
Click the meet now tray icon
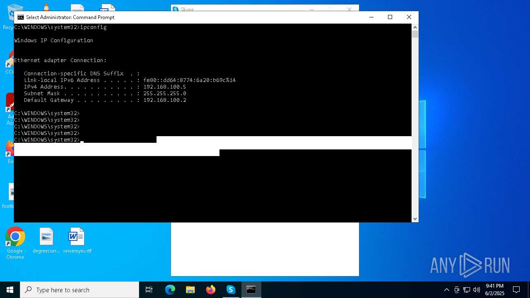(457, 290)
